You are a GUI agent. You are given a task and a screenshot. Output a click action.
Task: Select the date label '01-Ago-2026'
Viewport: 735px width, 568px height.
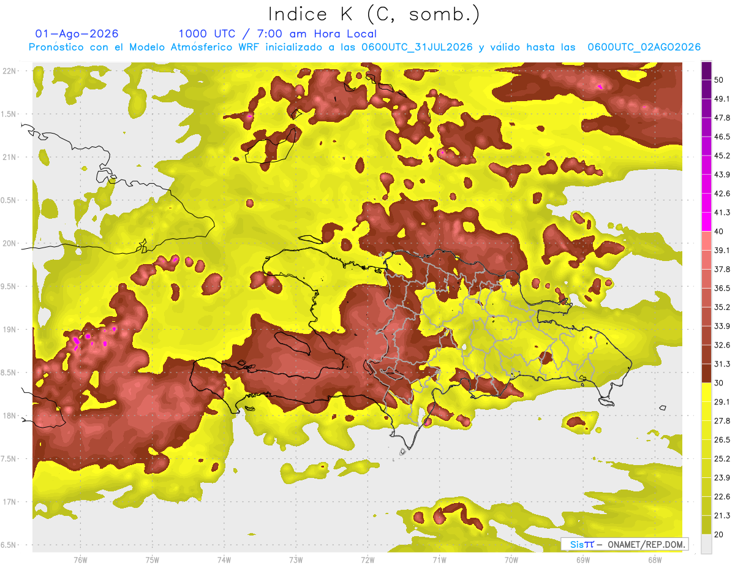[x=77, y=34]
